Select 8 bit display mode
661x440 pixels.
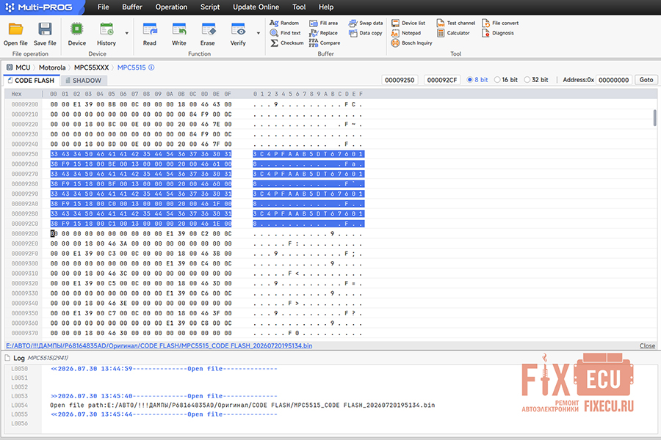tap(477, 80)
